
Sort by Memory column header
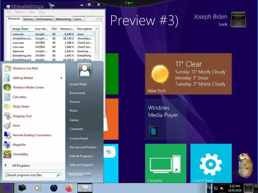(x=67, y=29)
